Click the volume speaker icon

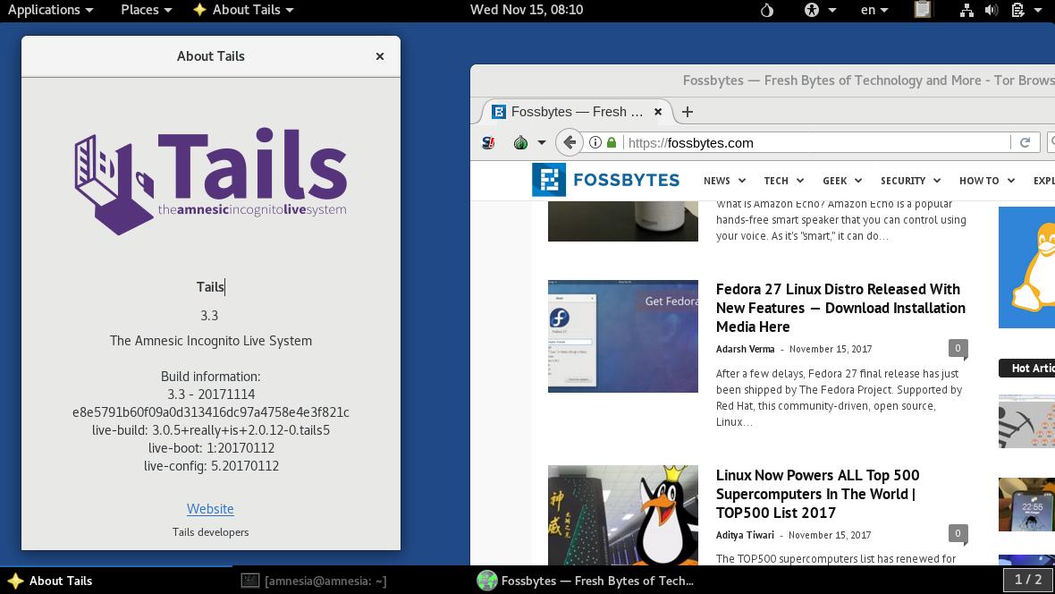[992, 10]
